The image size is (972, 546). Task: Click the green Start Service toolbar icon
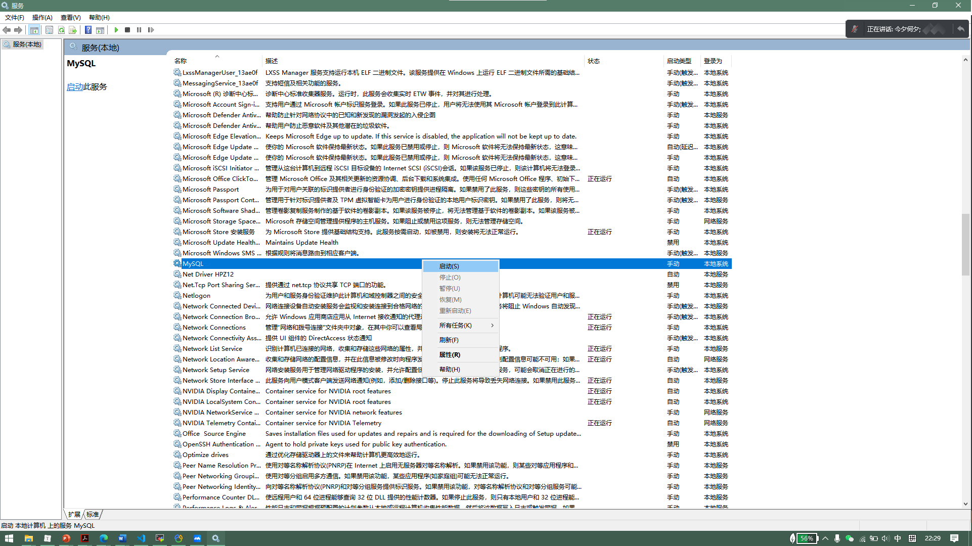point(116,30)
